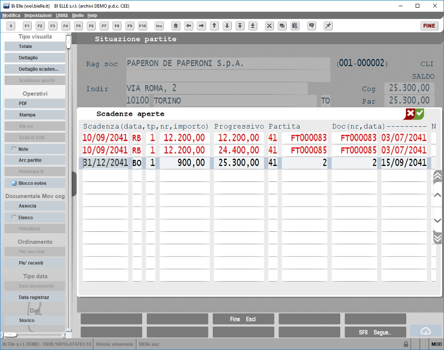Click the Arc partite button

point(35,160)
